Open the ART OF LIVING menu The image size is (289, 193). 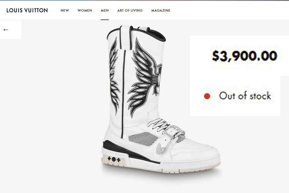pos(130,11)
